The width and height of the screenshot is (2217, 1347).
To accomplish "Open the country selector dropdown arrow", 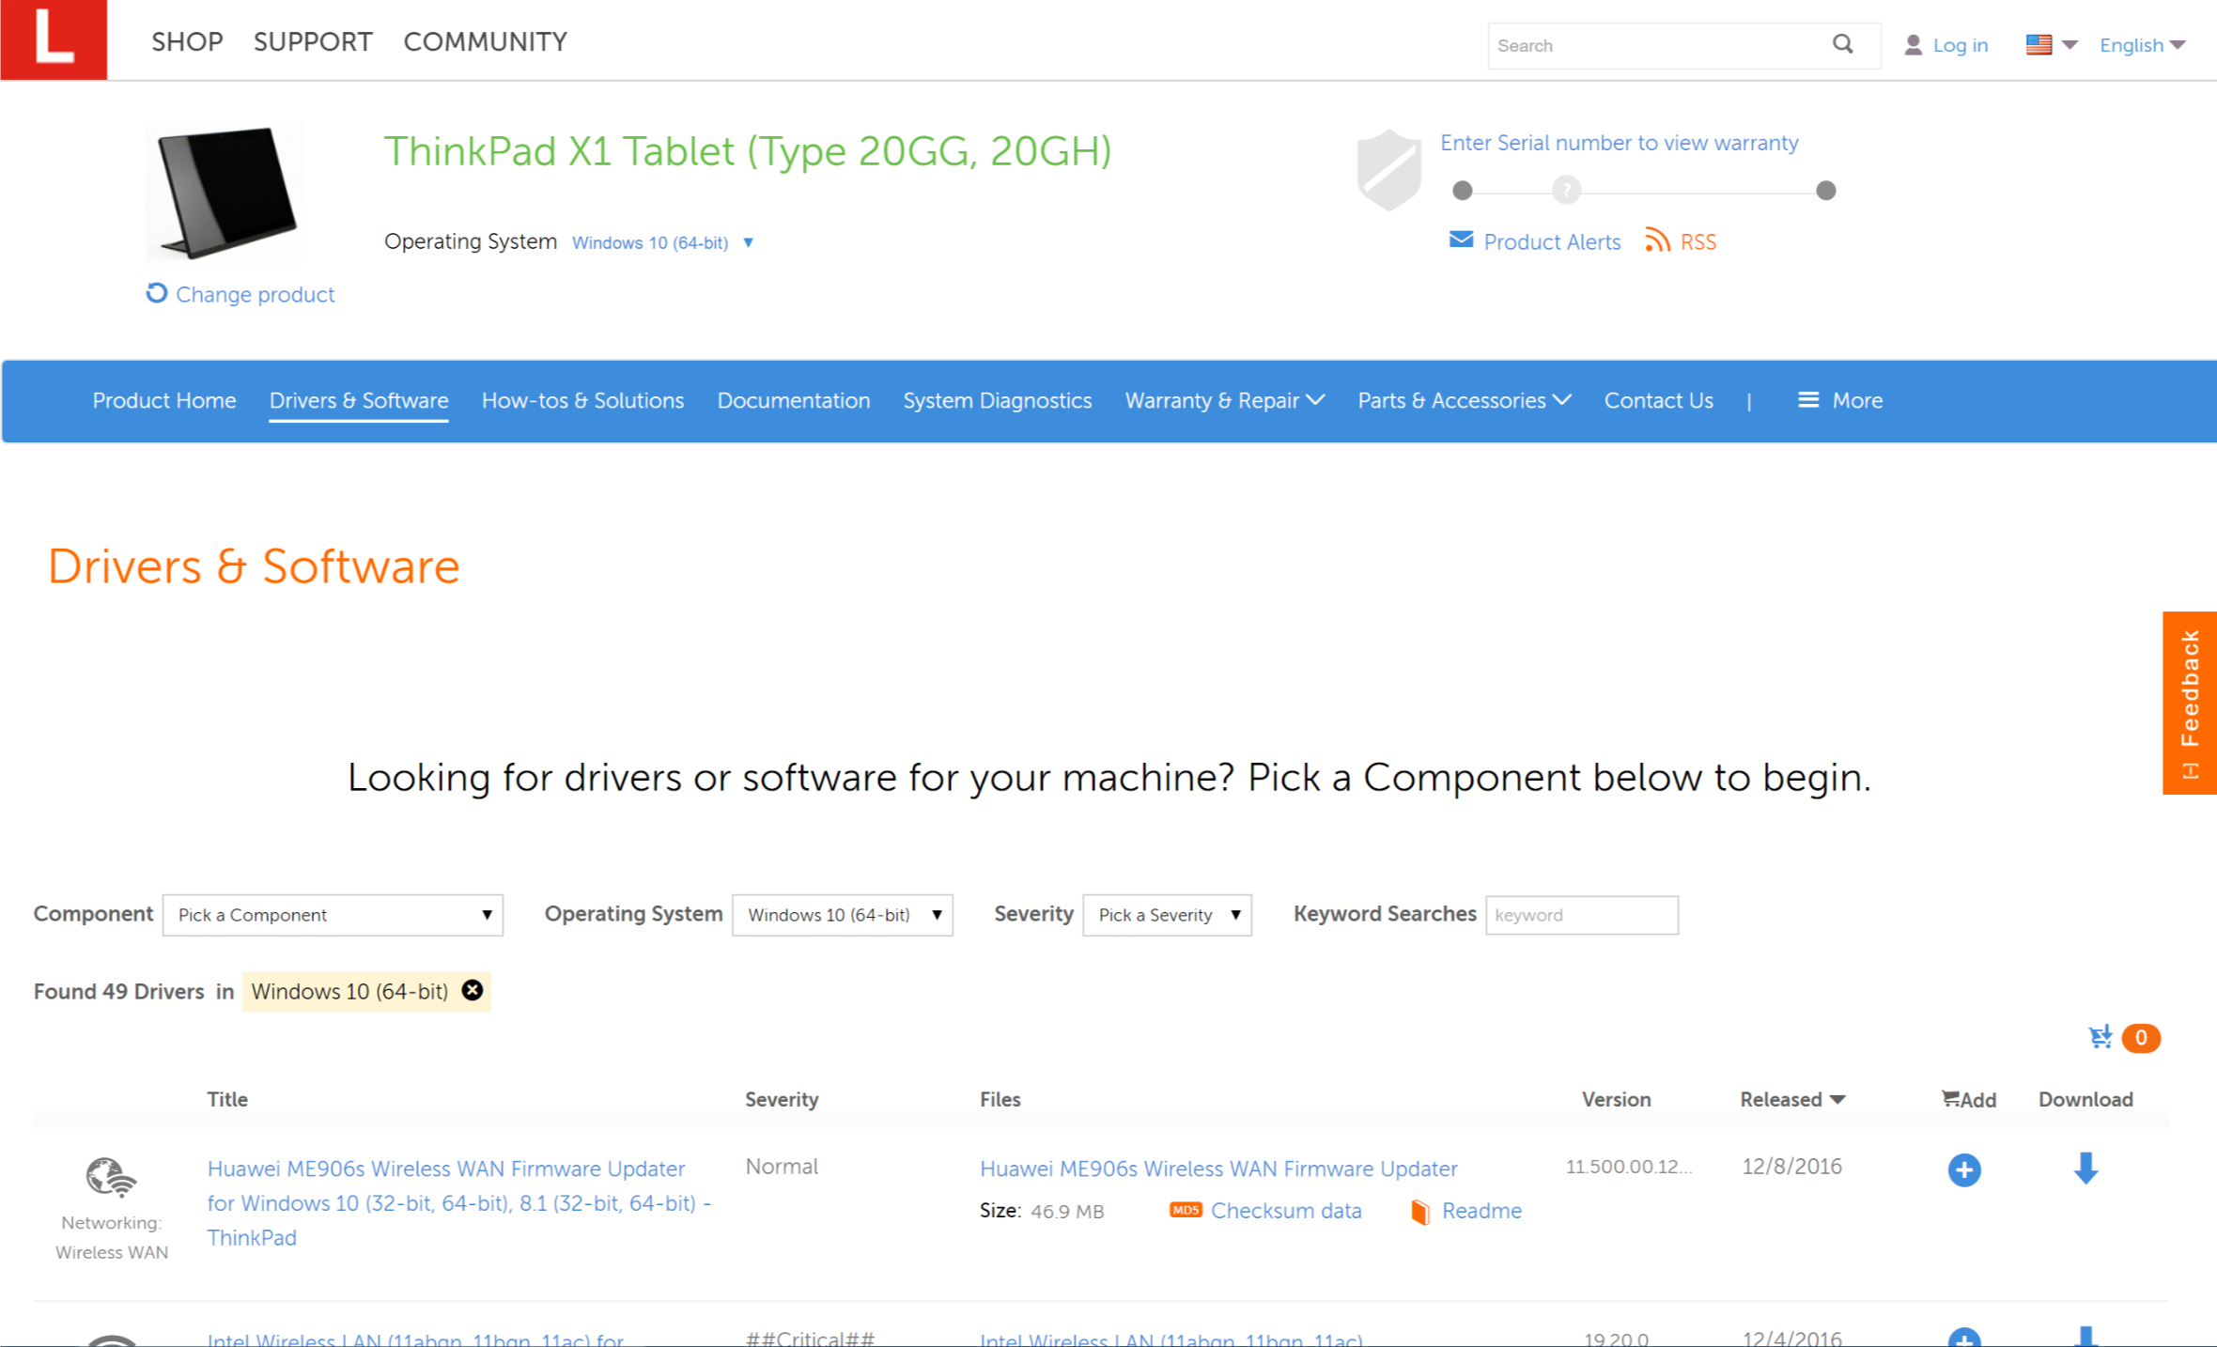I will tap(2070, 44).
